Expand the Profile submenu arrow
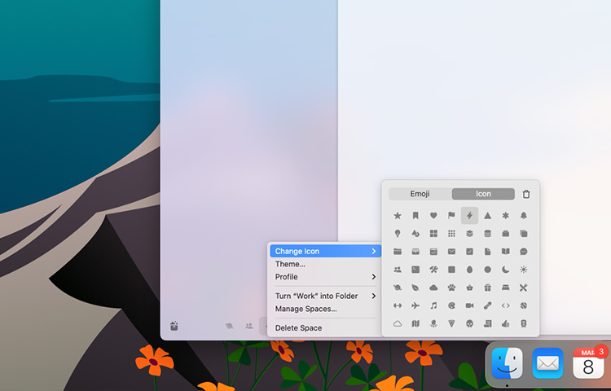The height and width of the screenshot is (391, 611). (374, 277)
